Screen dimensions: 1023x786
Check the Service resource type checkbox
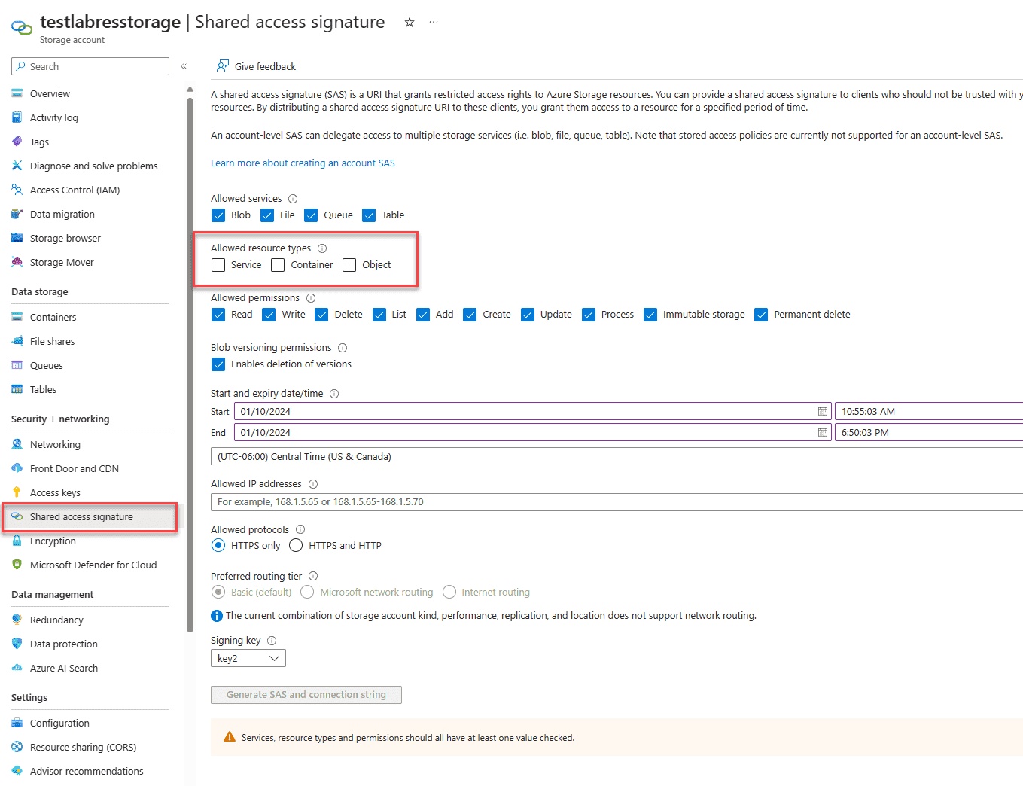tap(218, 265)
